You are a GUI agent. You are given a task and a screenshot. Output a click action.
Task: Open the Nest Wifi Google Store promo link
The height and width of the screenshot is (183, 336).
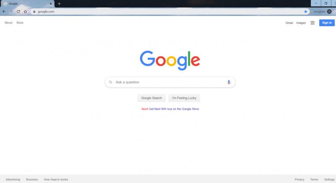pos(174,109)
